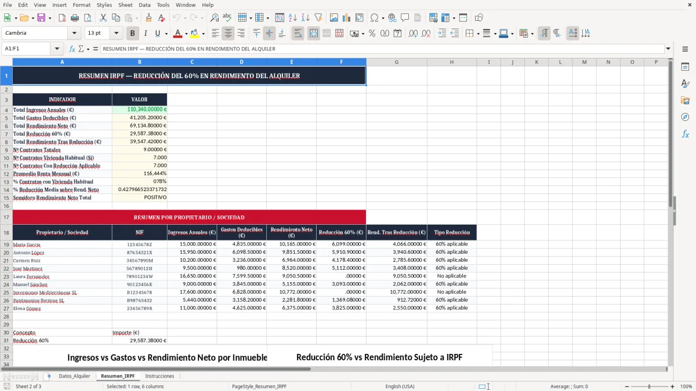
Task: Undo the last action
Action: point(176,18)
